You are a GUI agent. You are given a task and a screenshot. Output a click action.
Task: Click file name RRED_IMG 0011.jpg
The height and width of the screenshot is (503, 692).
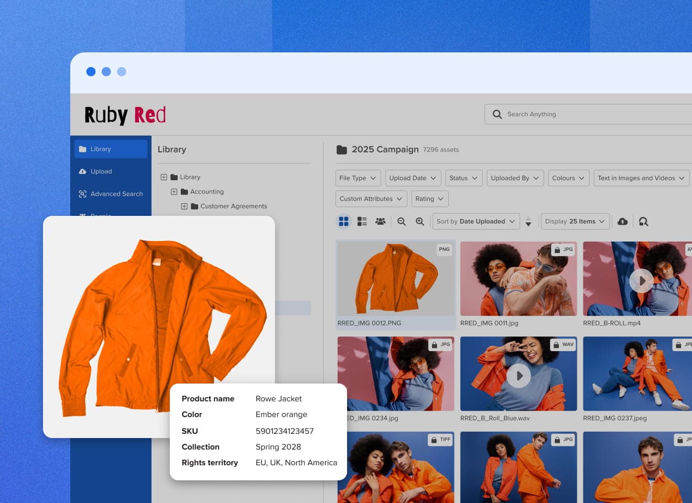[x=489, y=323]
